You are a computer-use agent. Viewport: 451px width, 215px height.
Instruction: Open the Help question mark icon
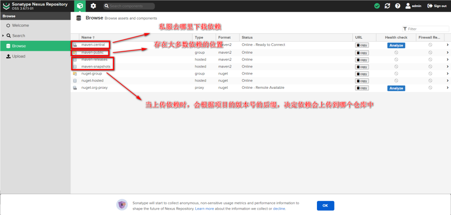(398, 6)
